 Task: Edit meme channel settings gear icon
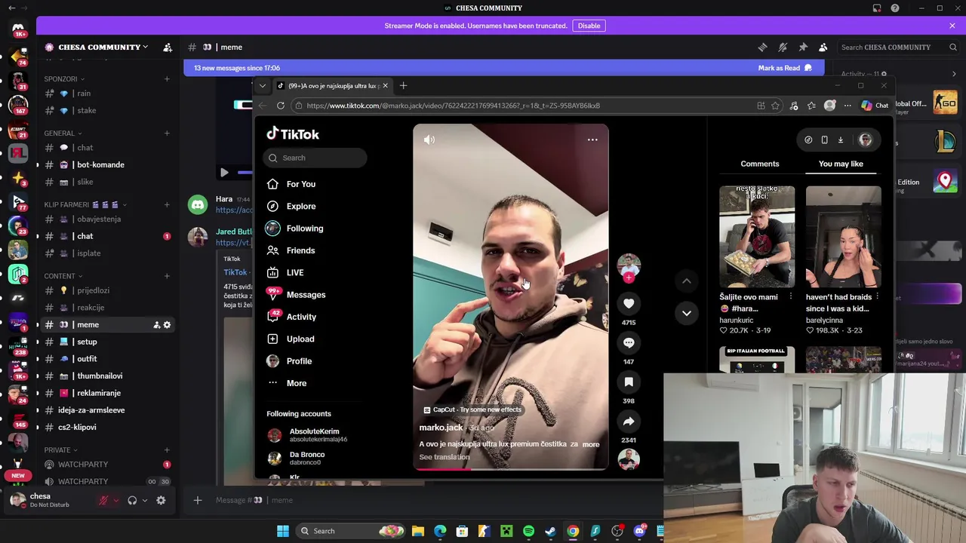tap(167, 324)
